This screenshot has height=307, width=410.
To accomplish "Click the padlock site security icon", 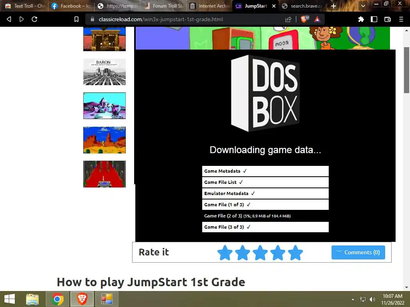I will pos(92,19).
